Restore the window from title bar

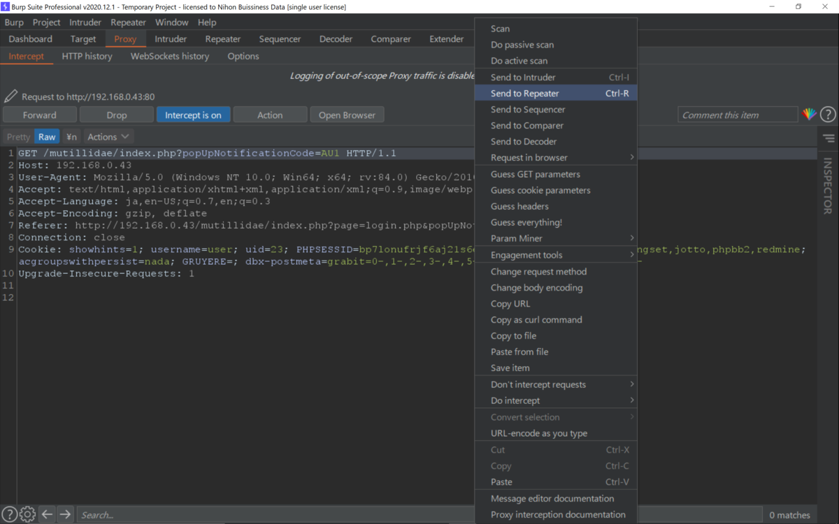point(798,6)
